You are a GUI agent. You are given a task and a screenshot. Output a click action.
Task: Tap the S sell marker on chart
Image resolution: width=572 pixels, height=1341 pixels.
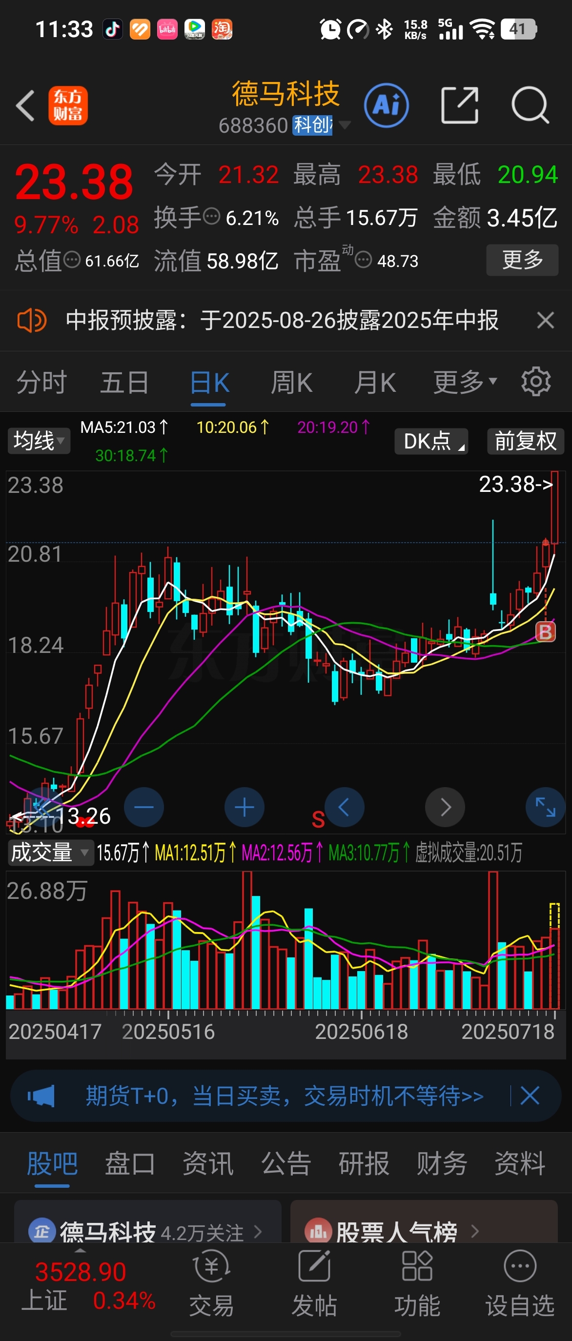tap(318, 820)
